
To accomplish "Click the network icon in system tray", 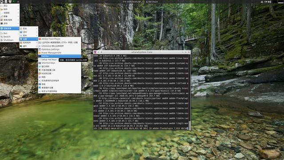I will pyautogui.click(x=262, y=2).
